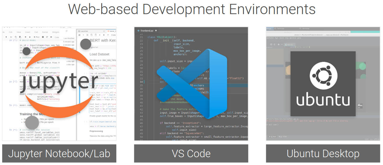Click the restart kernel icon in Jupyter Notebook toolbar
The image size is (383, 165).
tap(47, 37)
